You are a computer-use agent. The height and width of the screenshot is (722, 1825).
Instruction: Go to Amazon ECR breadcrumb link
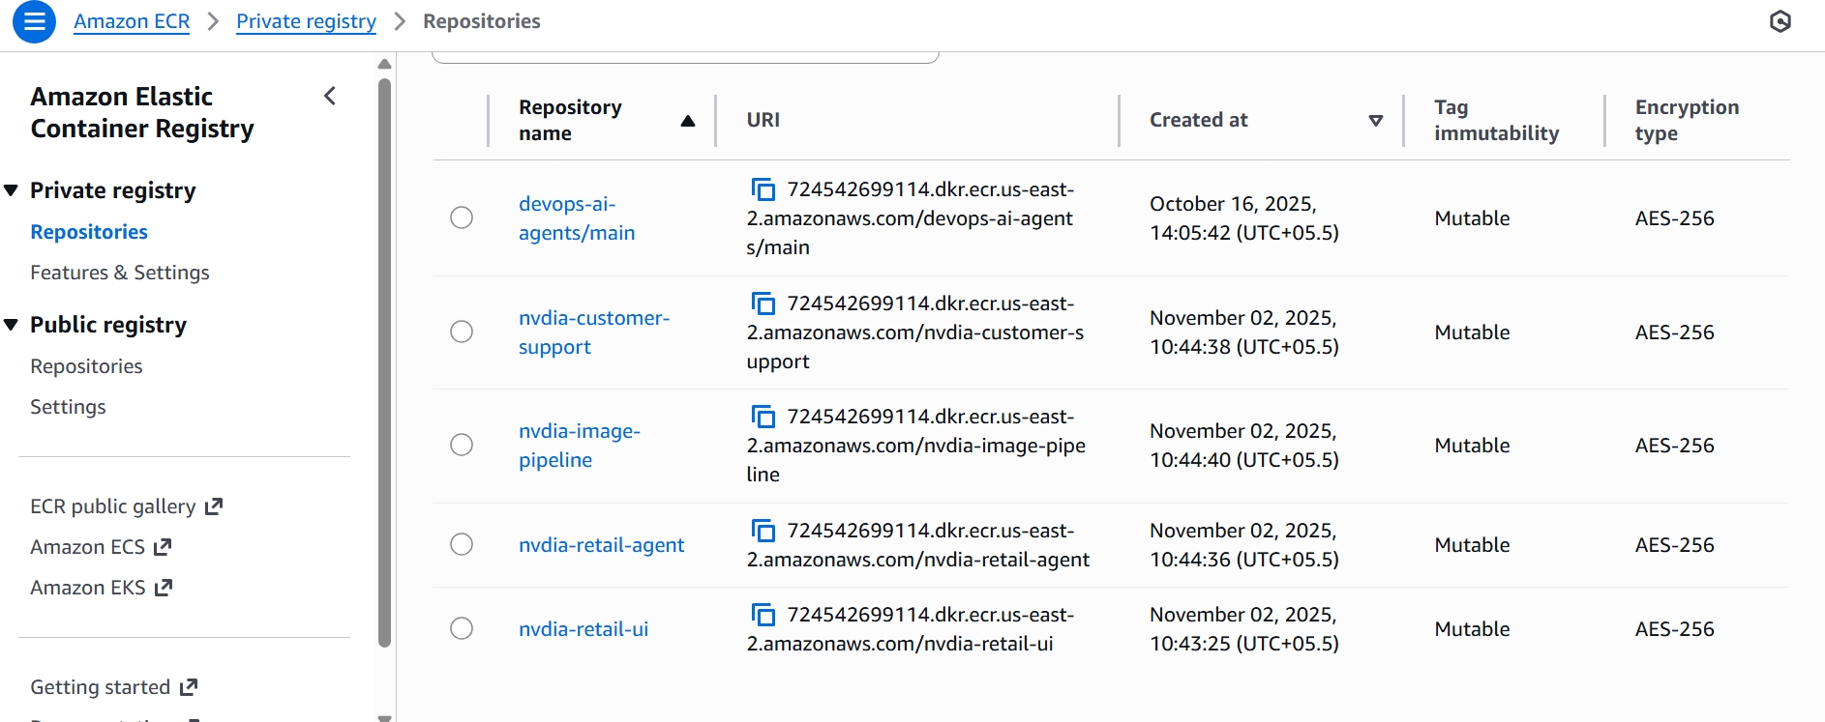(132, 21)
